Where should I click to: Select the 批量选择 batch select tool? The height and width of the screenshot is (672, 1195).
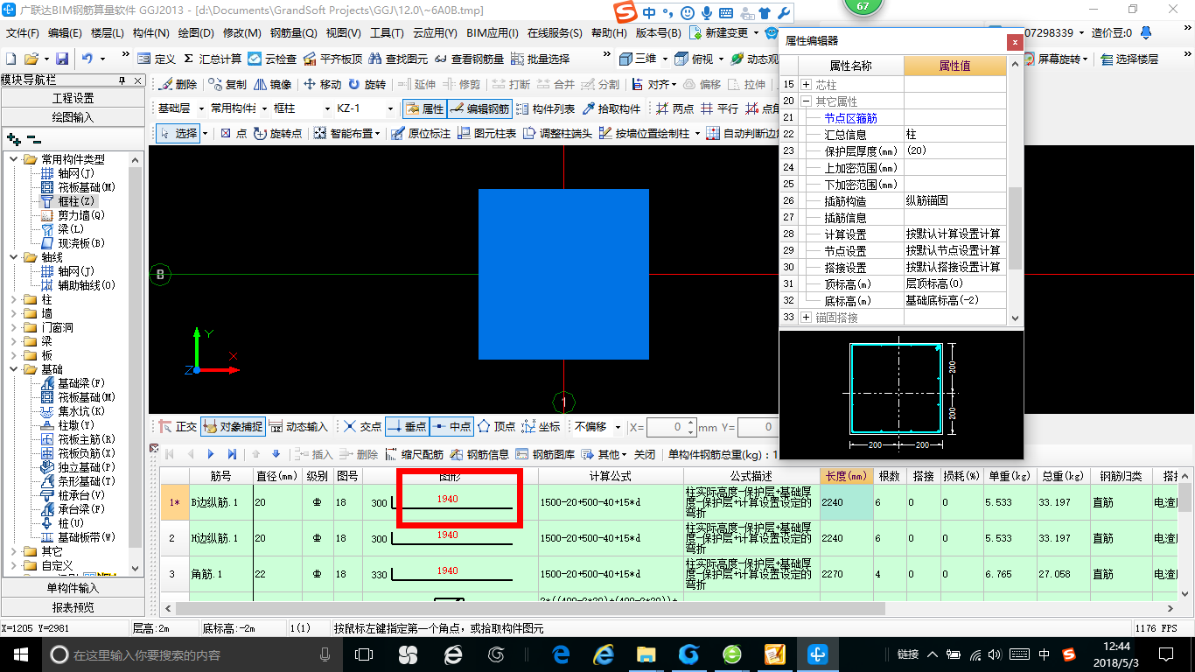coord(541,59)
